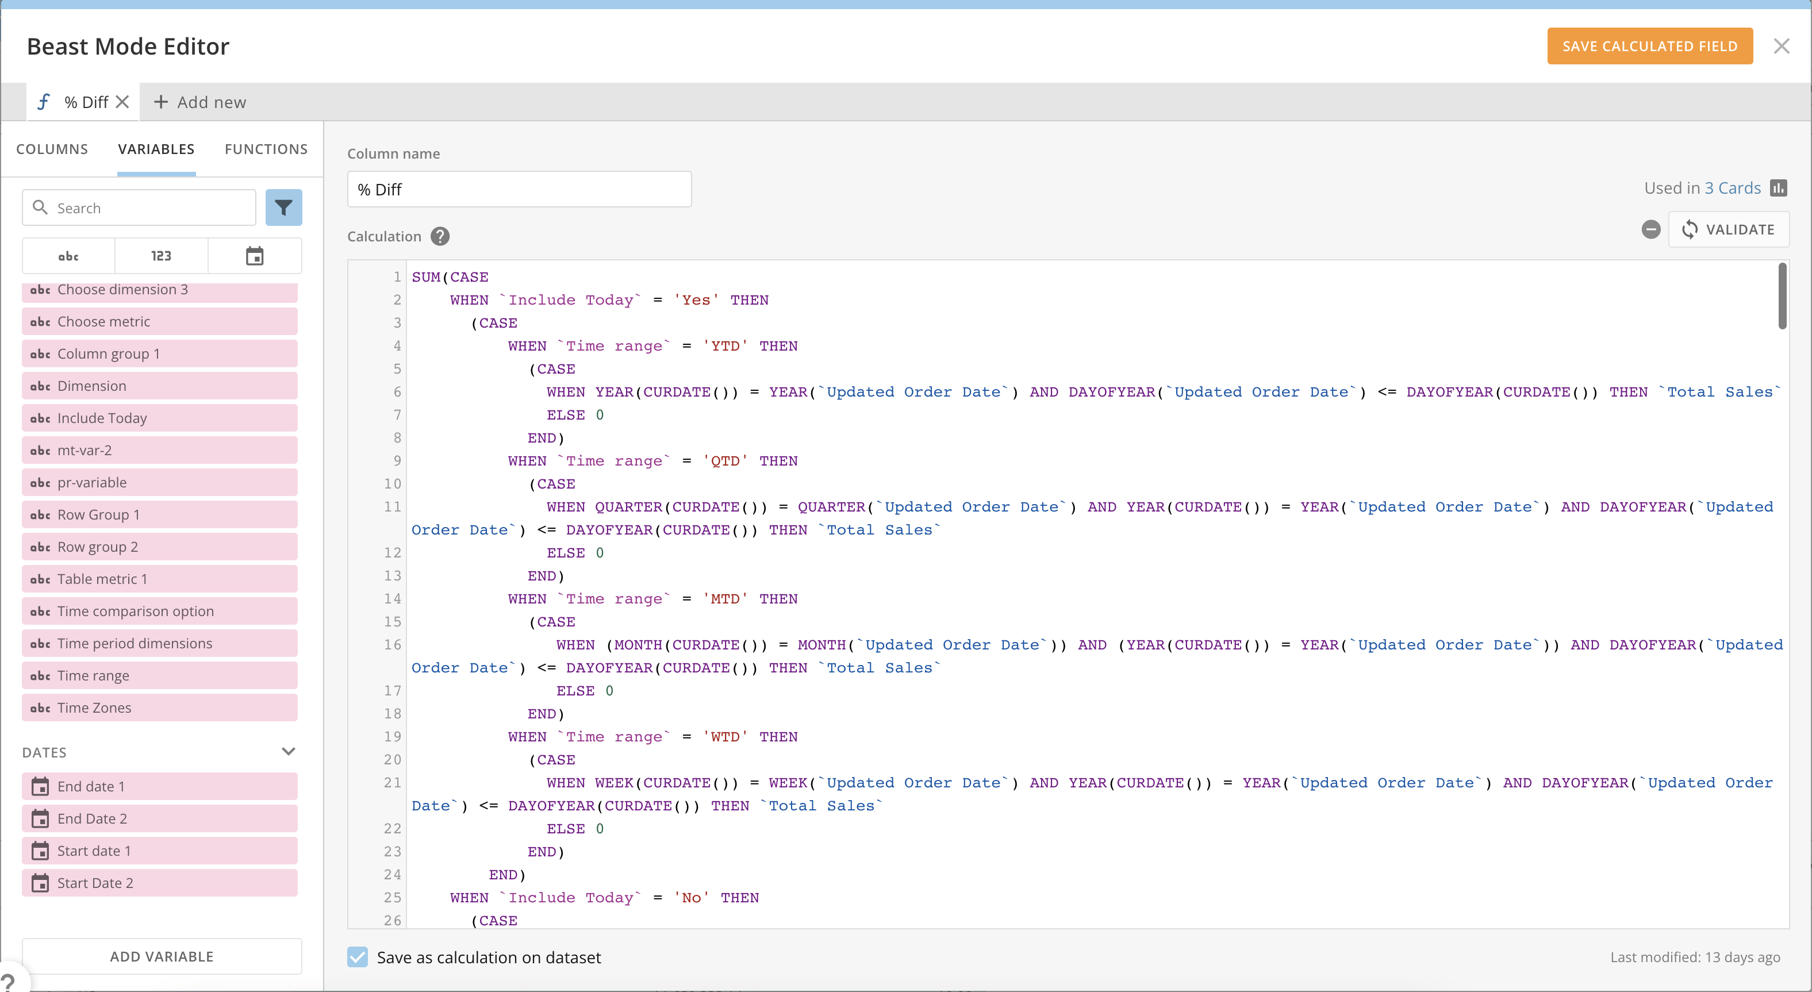Open the calculation help question mark
The image size is (1812, 992).
tap(440, 236)
